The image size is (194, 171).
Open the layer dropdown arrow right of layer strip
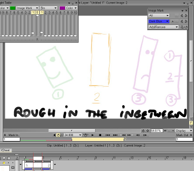click(55, 164)
